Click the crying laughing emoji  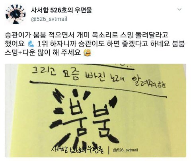[87, 52]
